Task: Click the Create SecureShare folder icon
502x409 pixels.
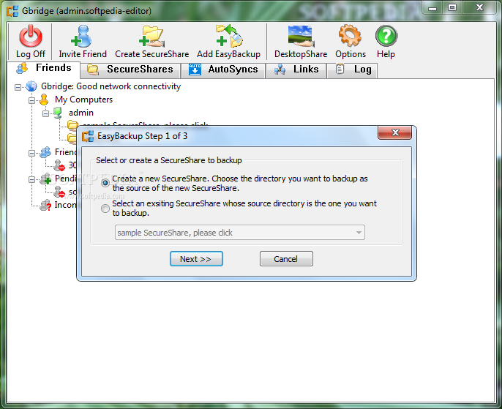Action: tap(152, 36)
